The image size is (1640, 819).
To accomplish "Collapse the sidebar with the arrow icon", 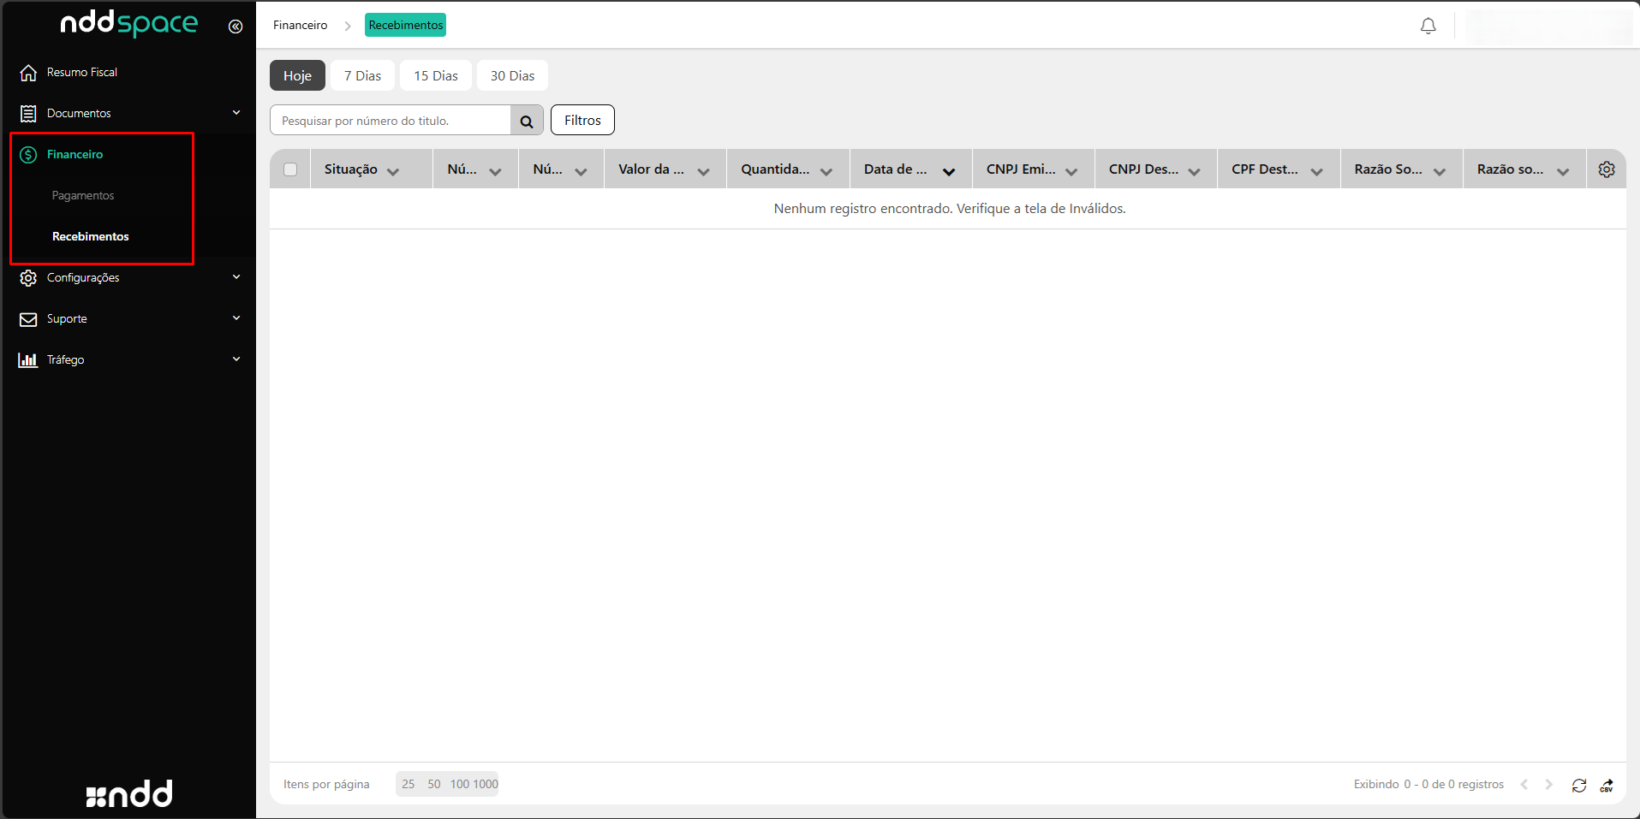I will pyautogui.click(x=236, y=27).
